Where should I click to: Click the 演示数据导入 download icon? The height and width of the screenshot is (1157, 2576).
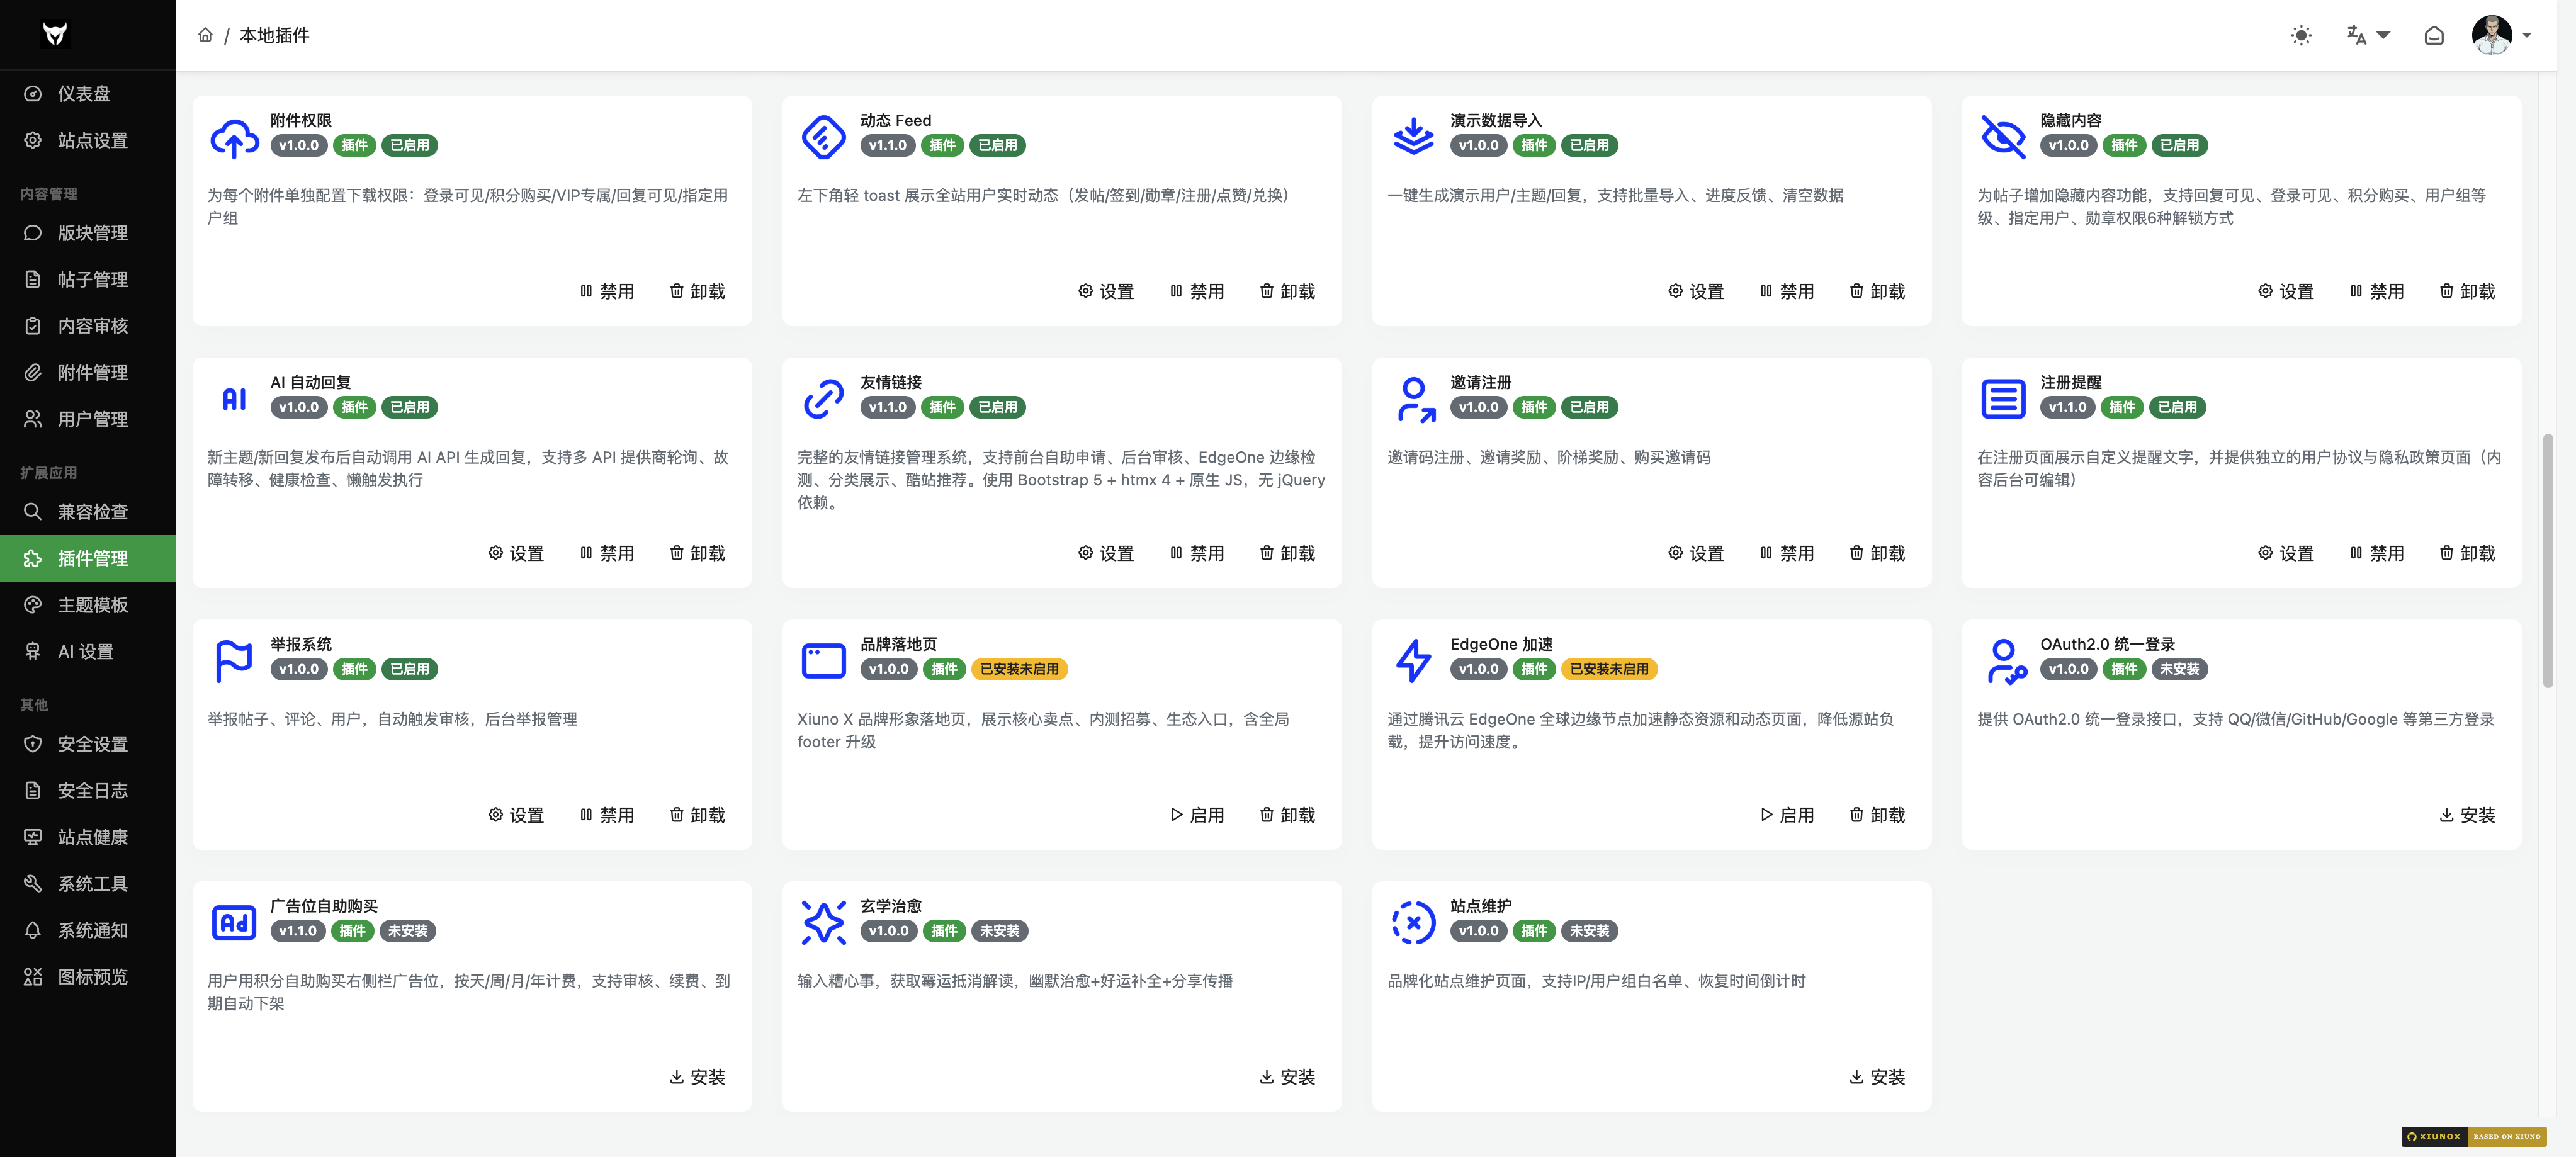pyautogui.click(x=1414, y=137)
